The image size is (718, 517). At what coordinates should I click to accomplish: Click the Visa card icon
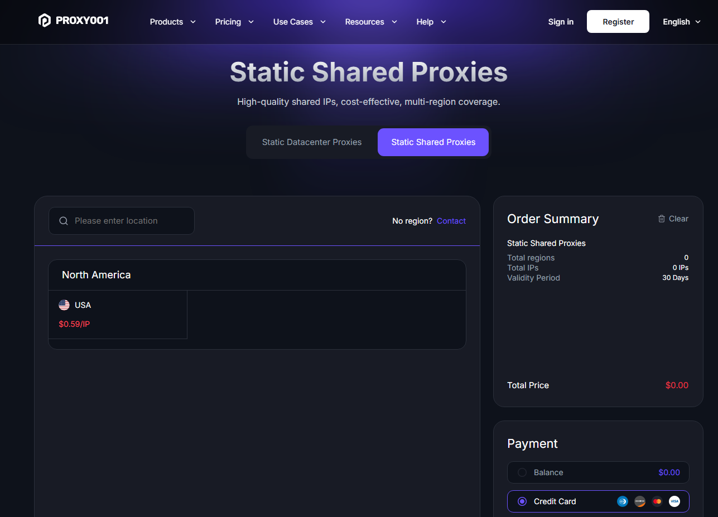tap(674, 501)
